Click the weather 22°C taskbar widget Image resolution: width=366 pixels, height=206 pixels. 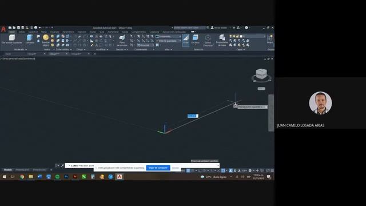pos(213,177)
